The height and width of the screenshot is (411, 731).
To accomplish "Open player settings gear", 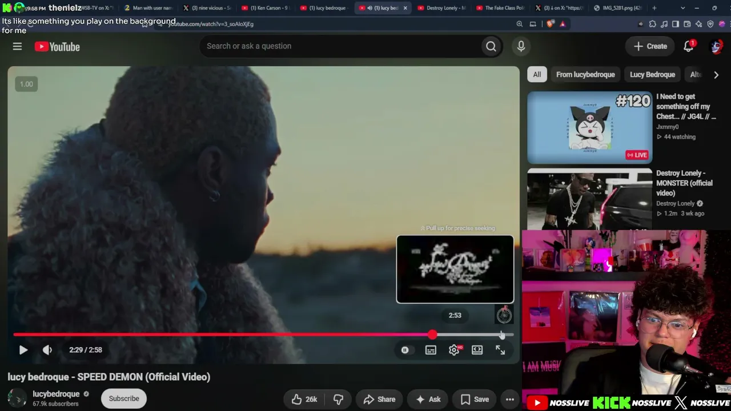I will [454, 350].
